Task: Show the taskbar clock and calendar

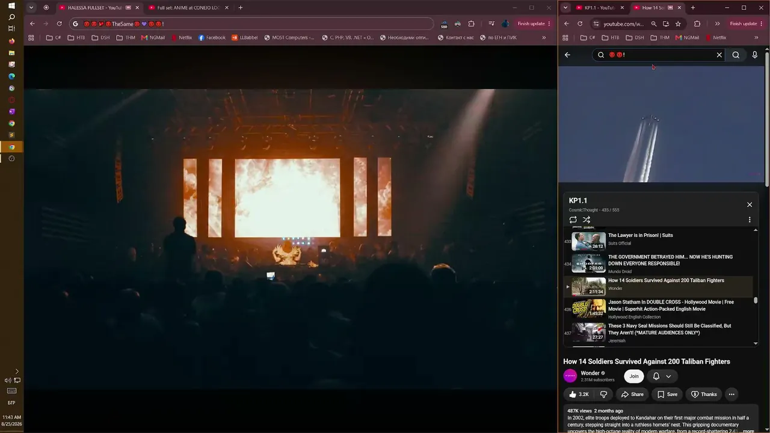Action: click(11, 420)
